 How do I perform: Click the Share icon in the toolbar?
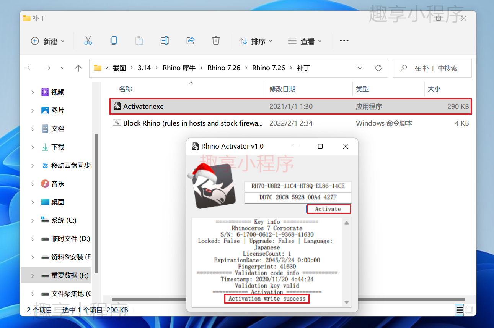click(191, 41)
